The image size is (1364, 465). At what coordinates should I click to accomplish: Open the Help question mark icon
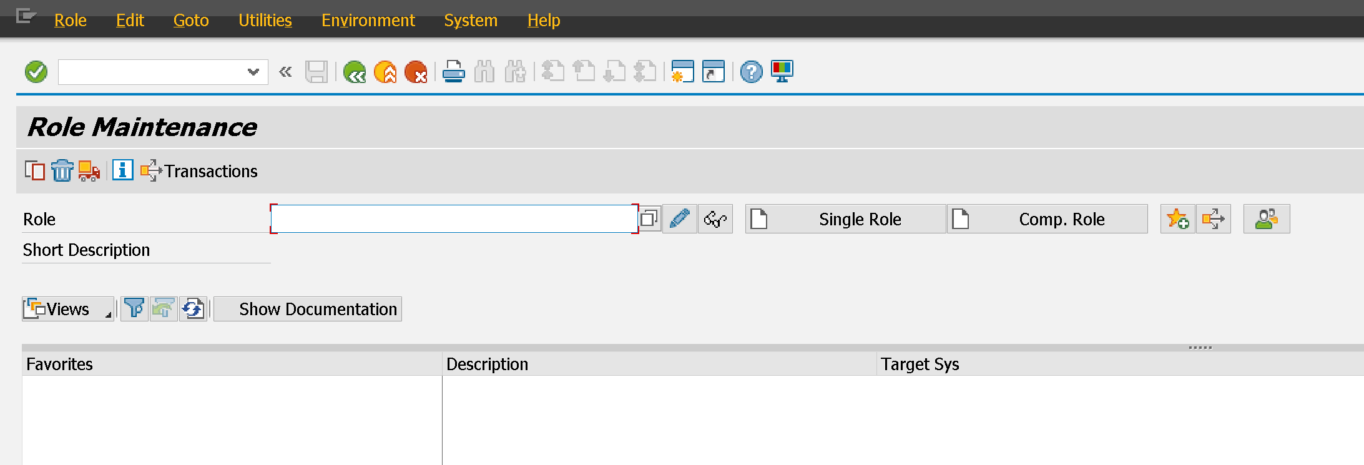(x=751, y=72)
